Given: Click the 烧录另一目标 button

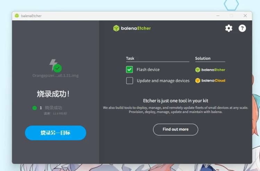Looking at the screenshot, I should pyautogui.click(x=56, y=133).
